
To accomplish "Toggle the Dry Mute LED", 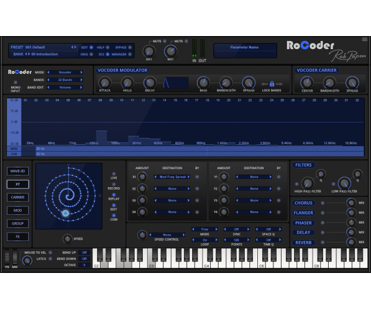I will pos(165,41).
